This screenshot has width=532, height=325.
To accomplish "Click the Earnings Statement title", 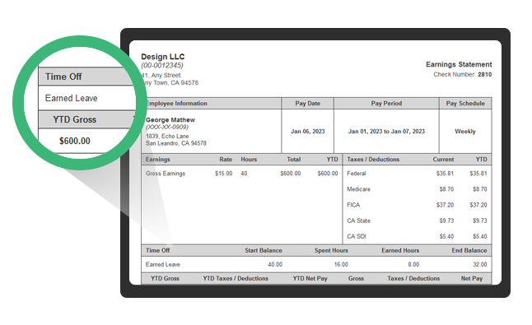I will point(459,64).
